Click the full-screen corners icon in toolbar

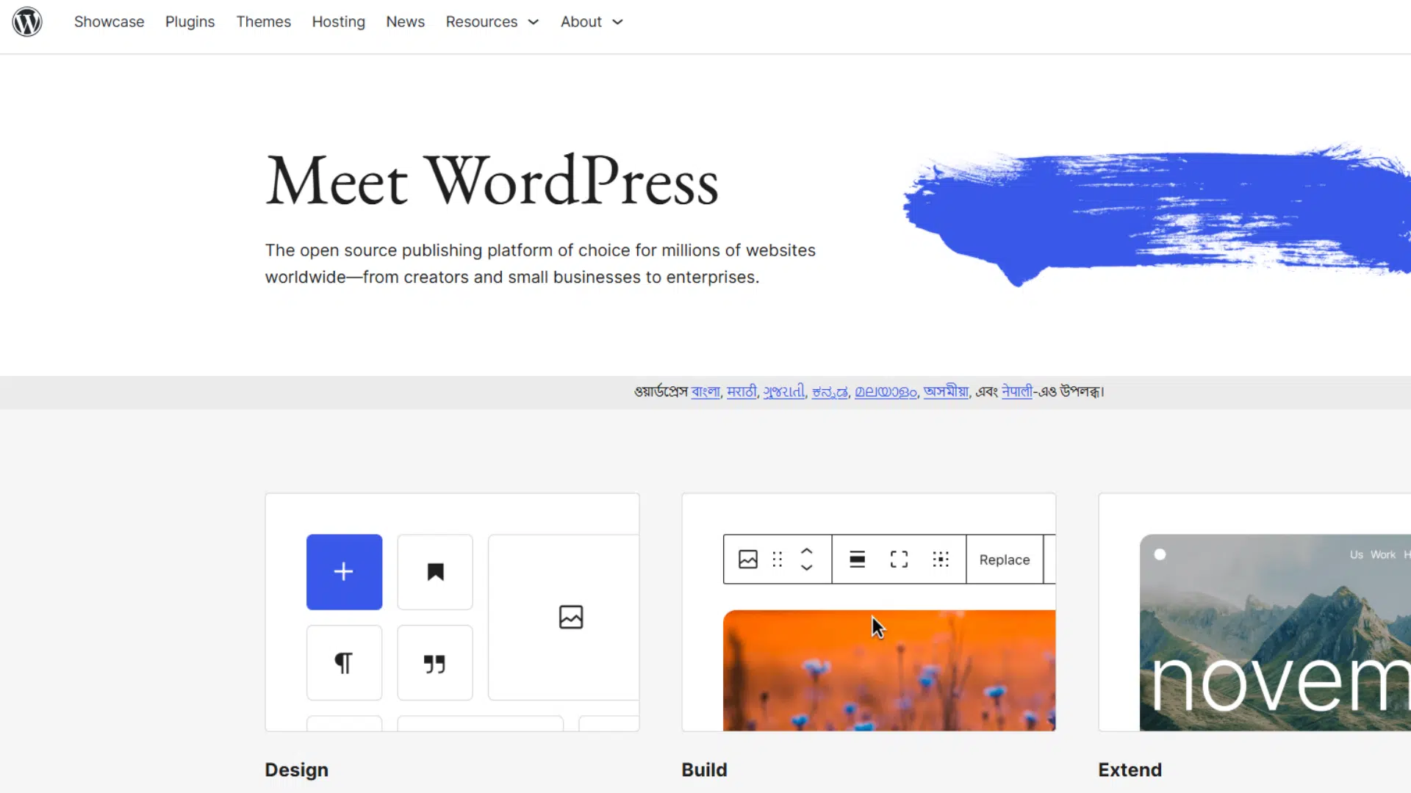[x=899, y=560]
